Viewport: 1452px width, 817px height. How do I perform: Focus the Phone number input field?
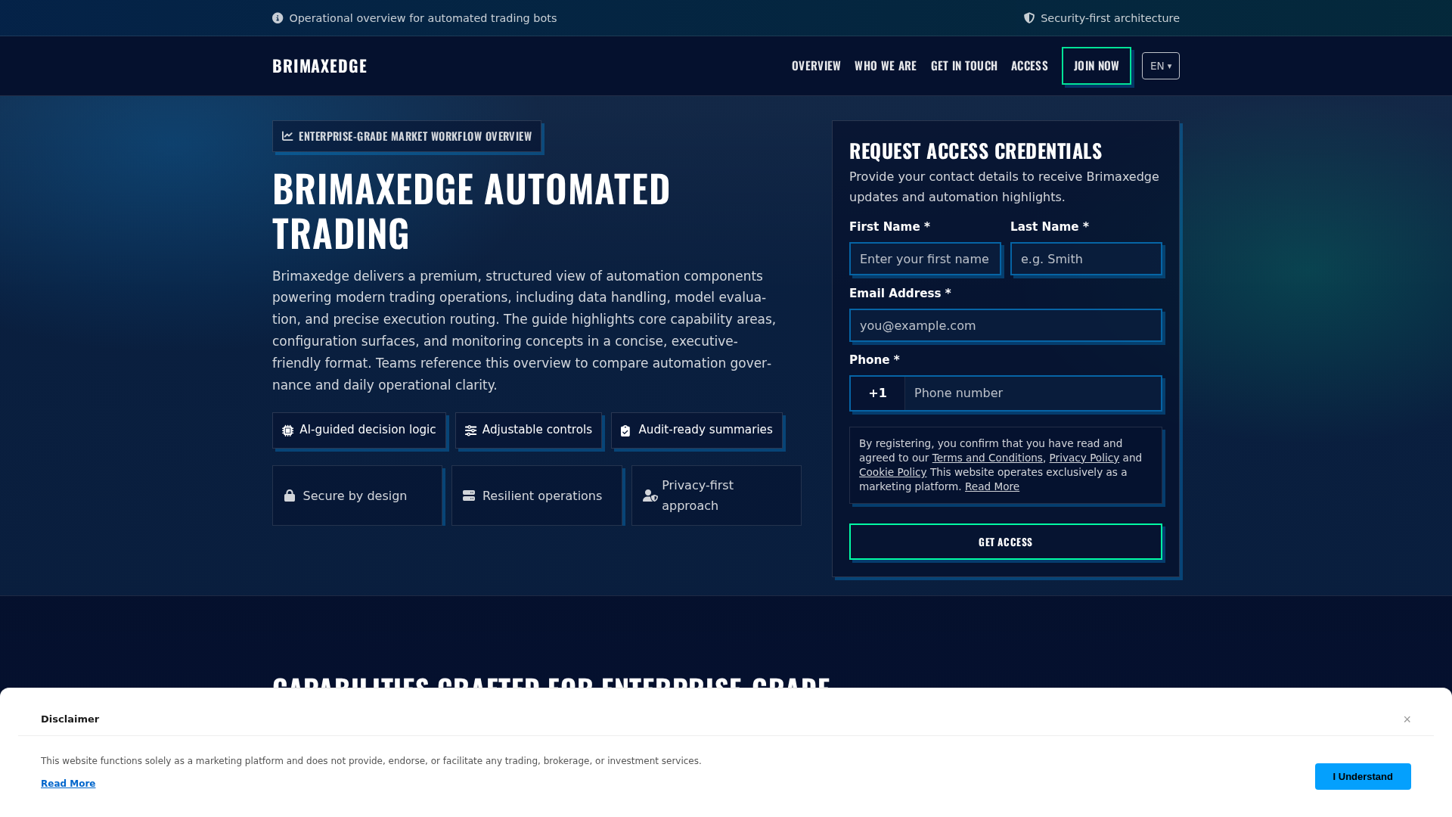tap(1033, 393)
